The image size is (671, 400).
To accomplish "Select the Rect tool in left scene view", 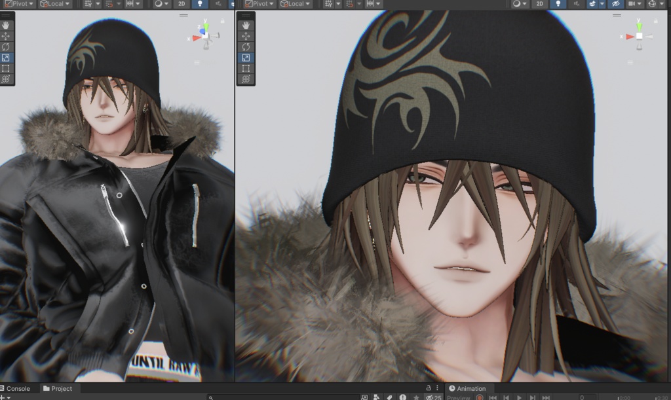I will (5, 68).
